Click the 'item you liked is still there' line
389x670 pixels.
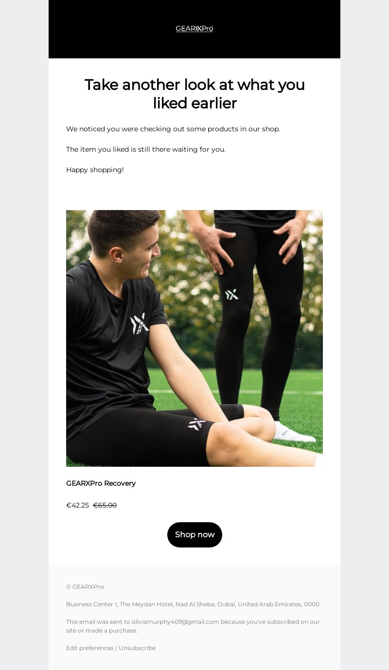tap(146, 149)
